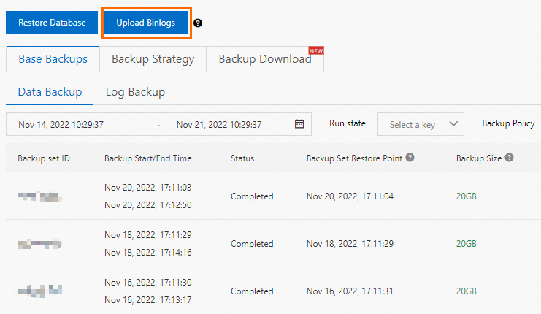Open the Backup Strategy tab
The width and height of the screenshot is (541, 314).
[x=153, y=59]
